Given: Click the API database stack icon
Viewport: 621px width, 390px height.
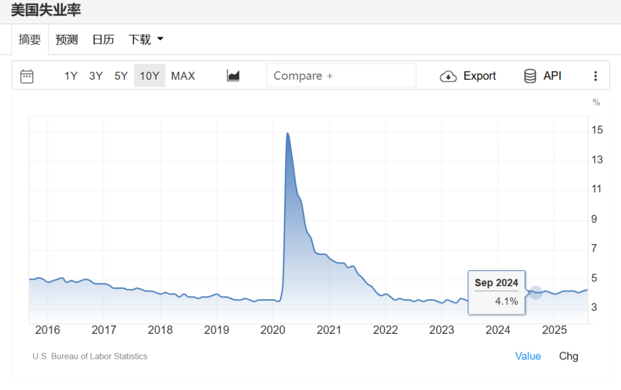Looking at the screenshot, I should coord(530,76).
